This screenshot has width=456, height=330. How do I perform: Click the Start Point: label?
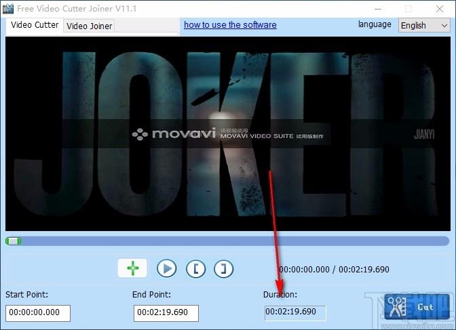click(x=26, y=295)
